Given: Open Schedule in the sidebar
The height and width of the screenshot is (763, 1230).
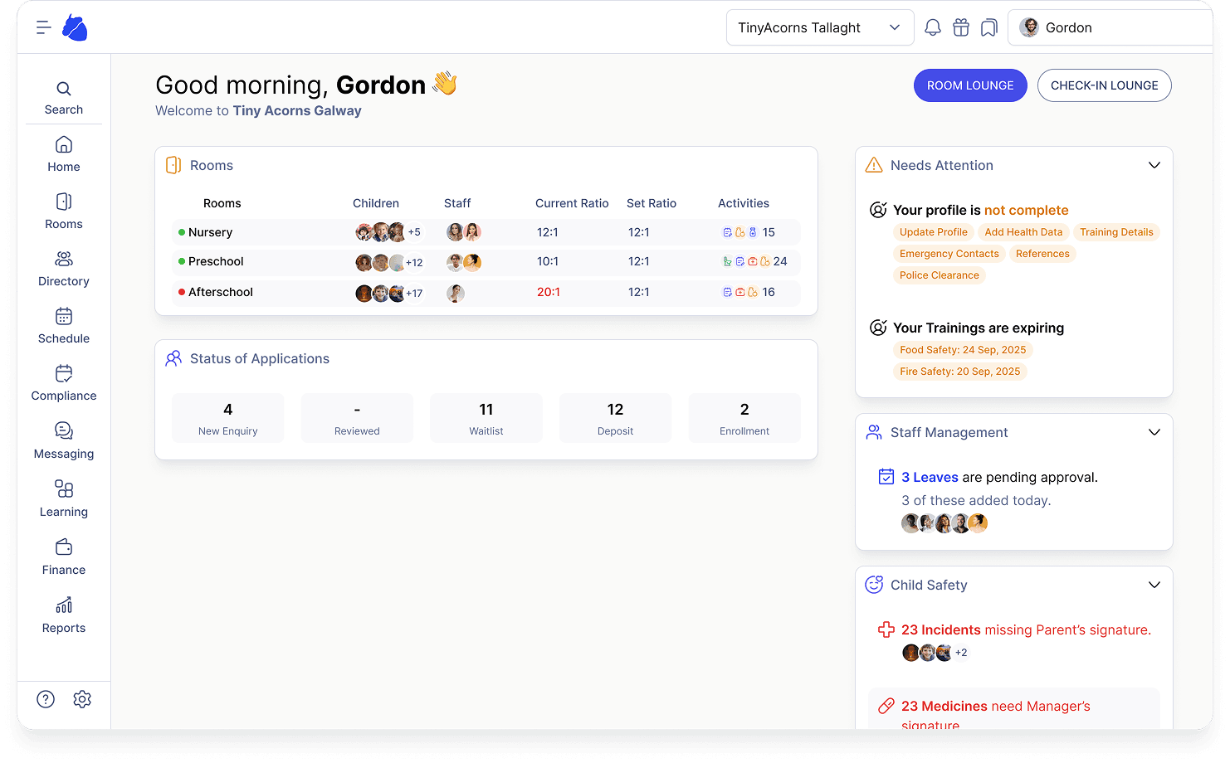Looking at the screenshot, I should point(64,327).
